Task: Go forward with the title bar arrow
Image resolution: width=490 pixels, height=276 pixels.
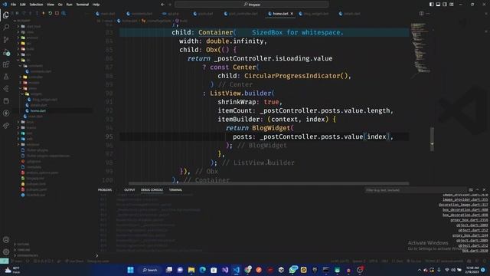Action: coord(170,5)
